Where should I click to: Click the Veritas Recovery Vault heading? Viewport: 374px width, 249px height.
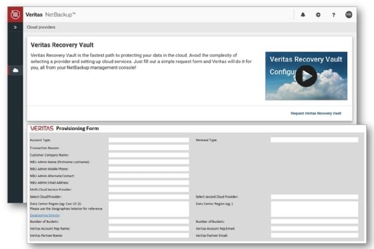(62, 45)
